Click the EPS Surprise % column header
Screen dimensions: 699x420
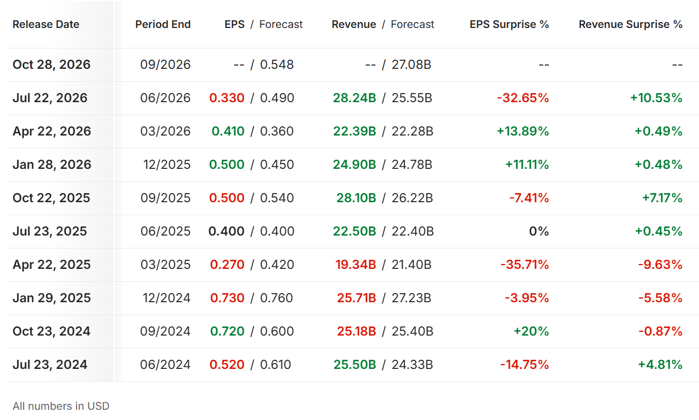(509, 24)
